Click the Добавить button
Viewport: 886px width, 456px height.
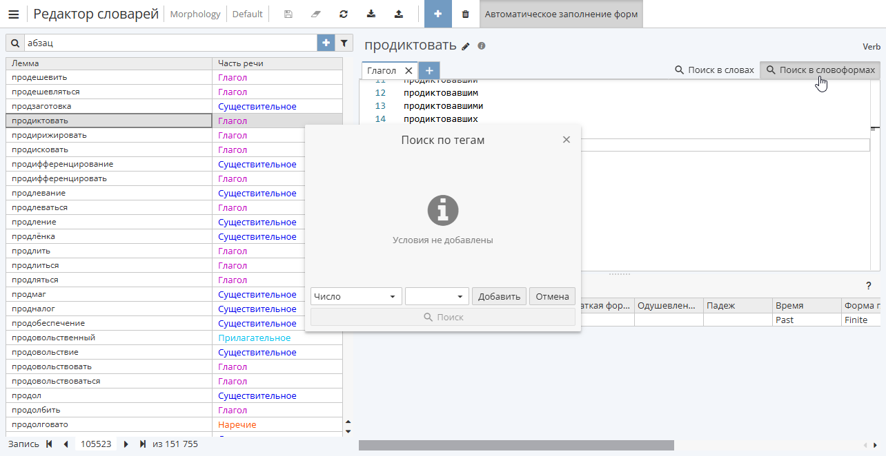[x=499, y=296]
